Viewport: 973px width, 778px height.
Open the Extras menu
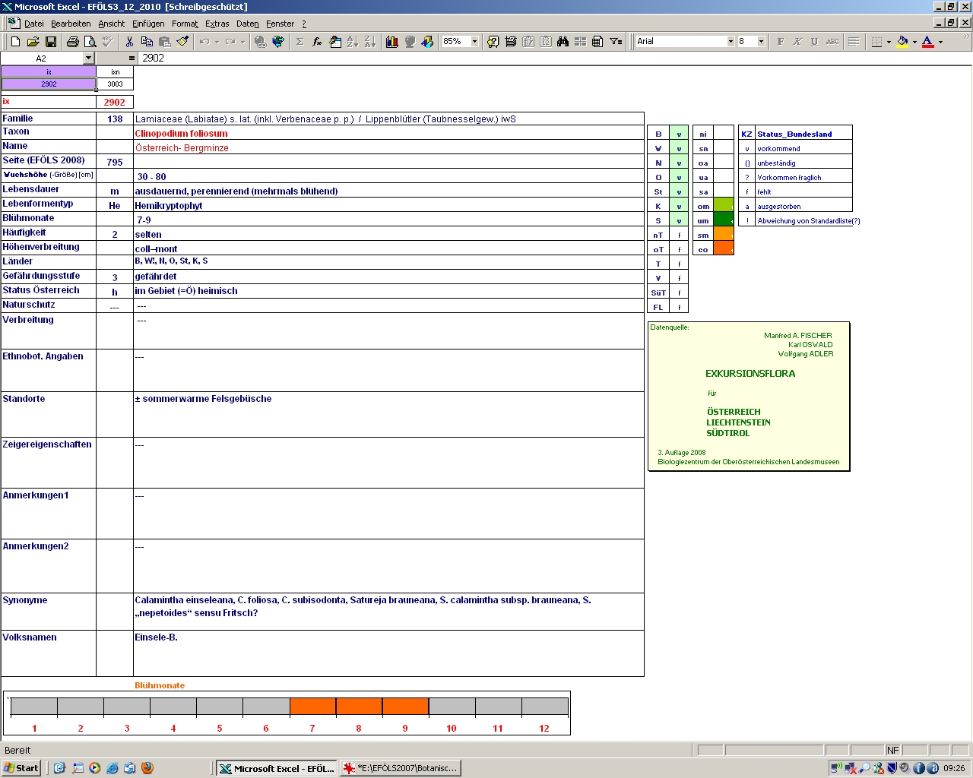tap(217, 24)
